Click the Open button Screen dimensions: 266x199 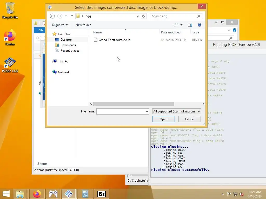coord(164,119)
